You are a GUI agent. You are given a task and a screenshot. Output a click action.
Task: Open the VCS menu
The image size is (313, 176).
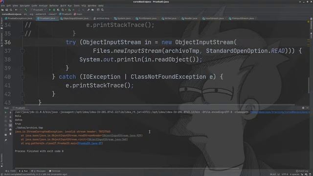(84, 6)
